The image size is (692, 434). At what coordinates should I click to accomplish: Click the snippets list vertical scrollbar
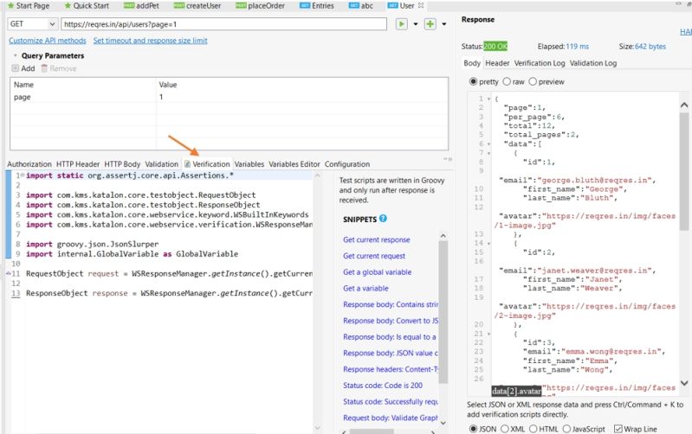[x=443, y=312]
